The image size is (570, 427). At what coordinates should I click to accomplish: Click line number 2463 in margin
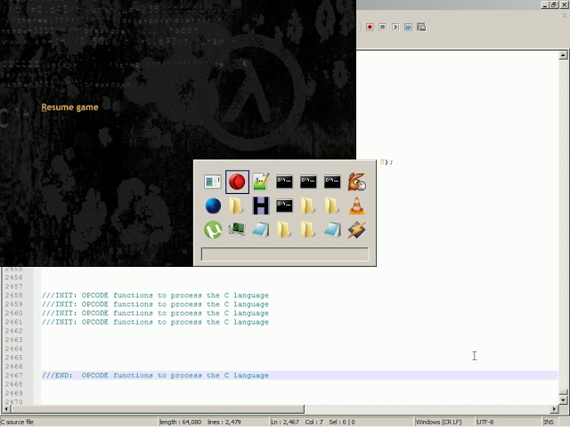pos(14,340)
